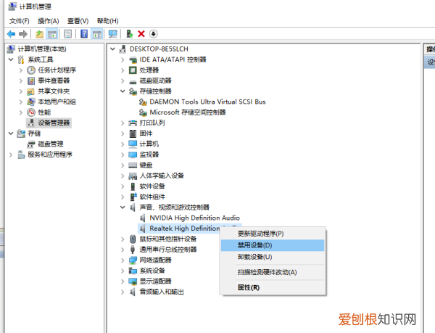Screen dimensions: 435x333
Task: Collapse the 存储 node in left tree
Action: click(11, 133)
